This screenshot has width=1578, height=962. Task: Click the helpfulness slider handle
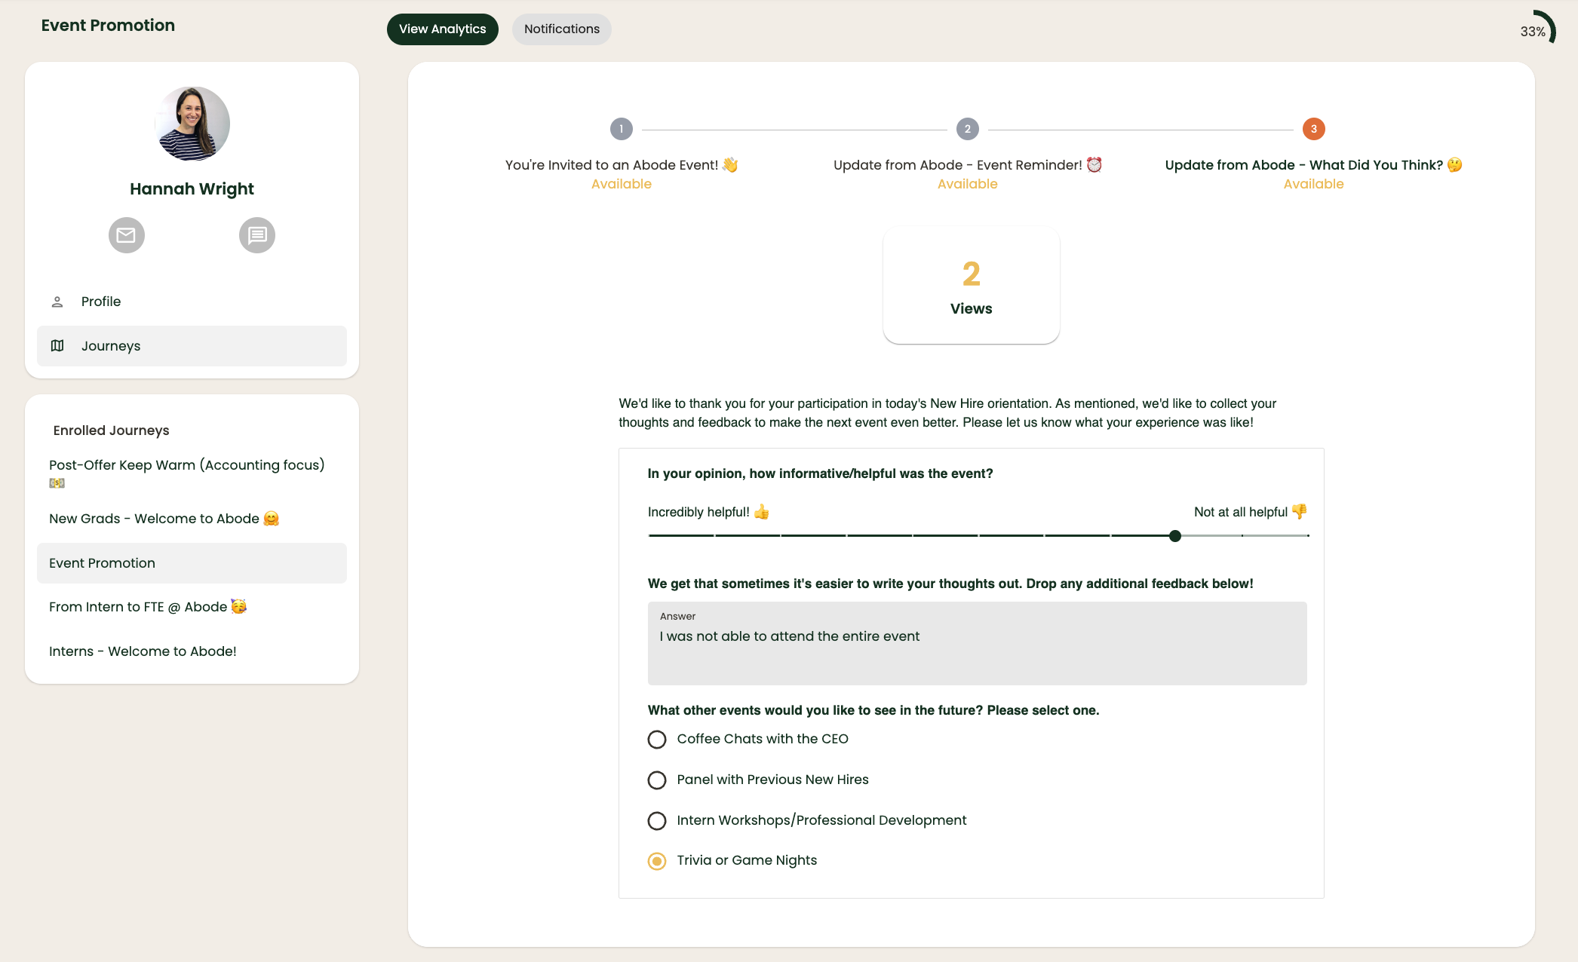(x=1175, y=536)
